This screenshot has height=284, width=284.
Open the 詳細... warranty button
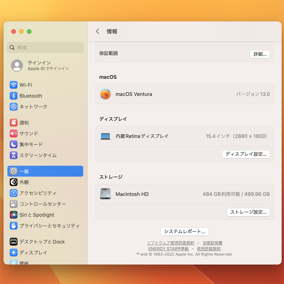click(260, 54)
